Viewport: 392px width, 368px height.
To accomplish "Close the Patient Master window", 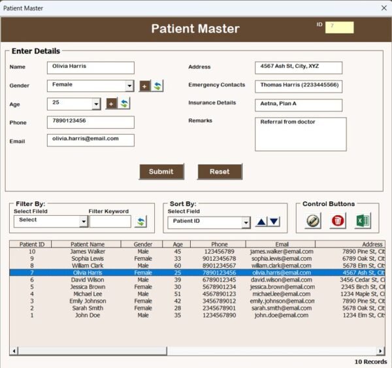I will [384, 8].
